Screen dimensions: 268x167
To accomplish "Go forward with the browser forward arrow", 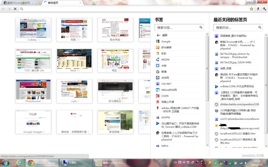I will tap(9, 9).
